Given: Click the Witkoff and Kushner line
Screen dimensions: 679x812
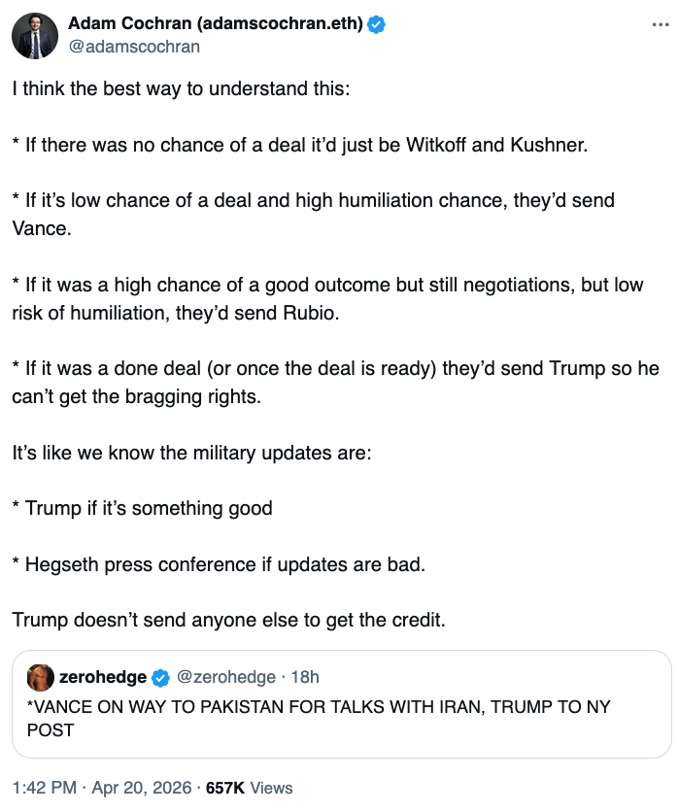Looking at the screenshot, I should (300, 145).
